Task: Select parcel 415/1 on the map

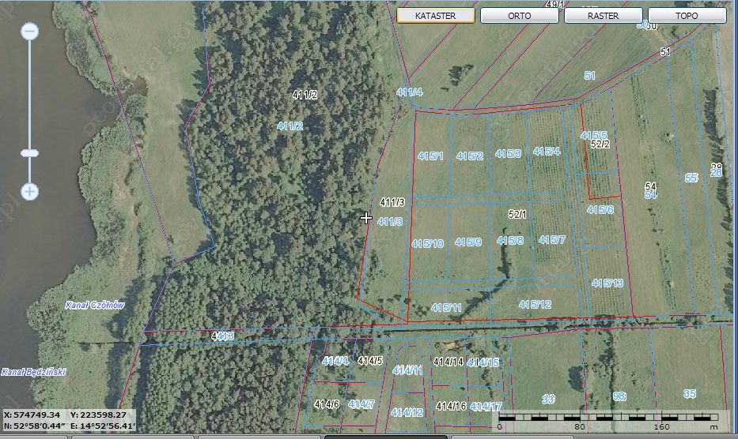Action: (430, 156)
